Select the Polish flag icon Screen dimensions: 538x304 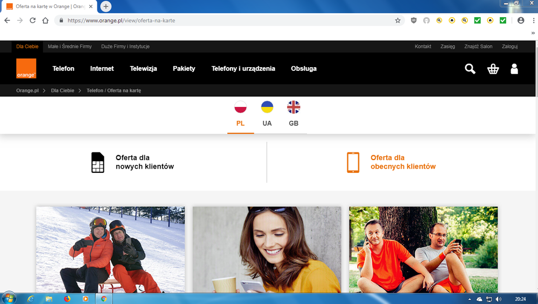click(241, 107)
